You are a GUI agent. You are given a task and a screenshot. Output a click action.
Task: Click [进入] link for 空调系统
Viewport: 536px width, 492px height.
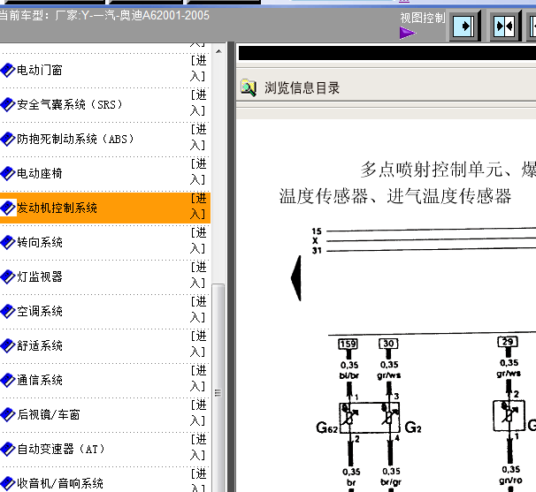[x=198, y=310]
